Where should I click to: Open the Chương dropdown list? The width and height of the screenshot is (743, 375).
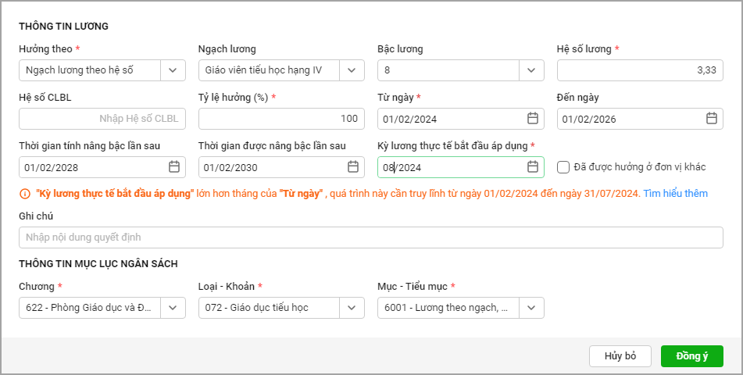tap(173, 308)
